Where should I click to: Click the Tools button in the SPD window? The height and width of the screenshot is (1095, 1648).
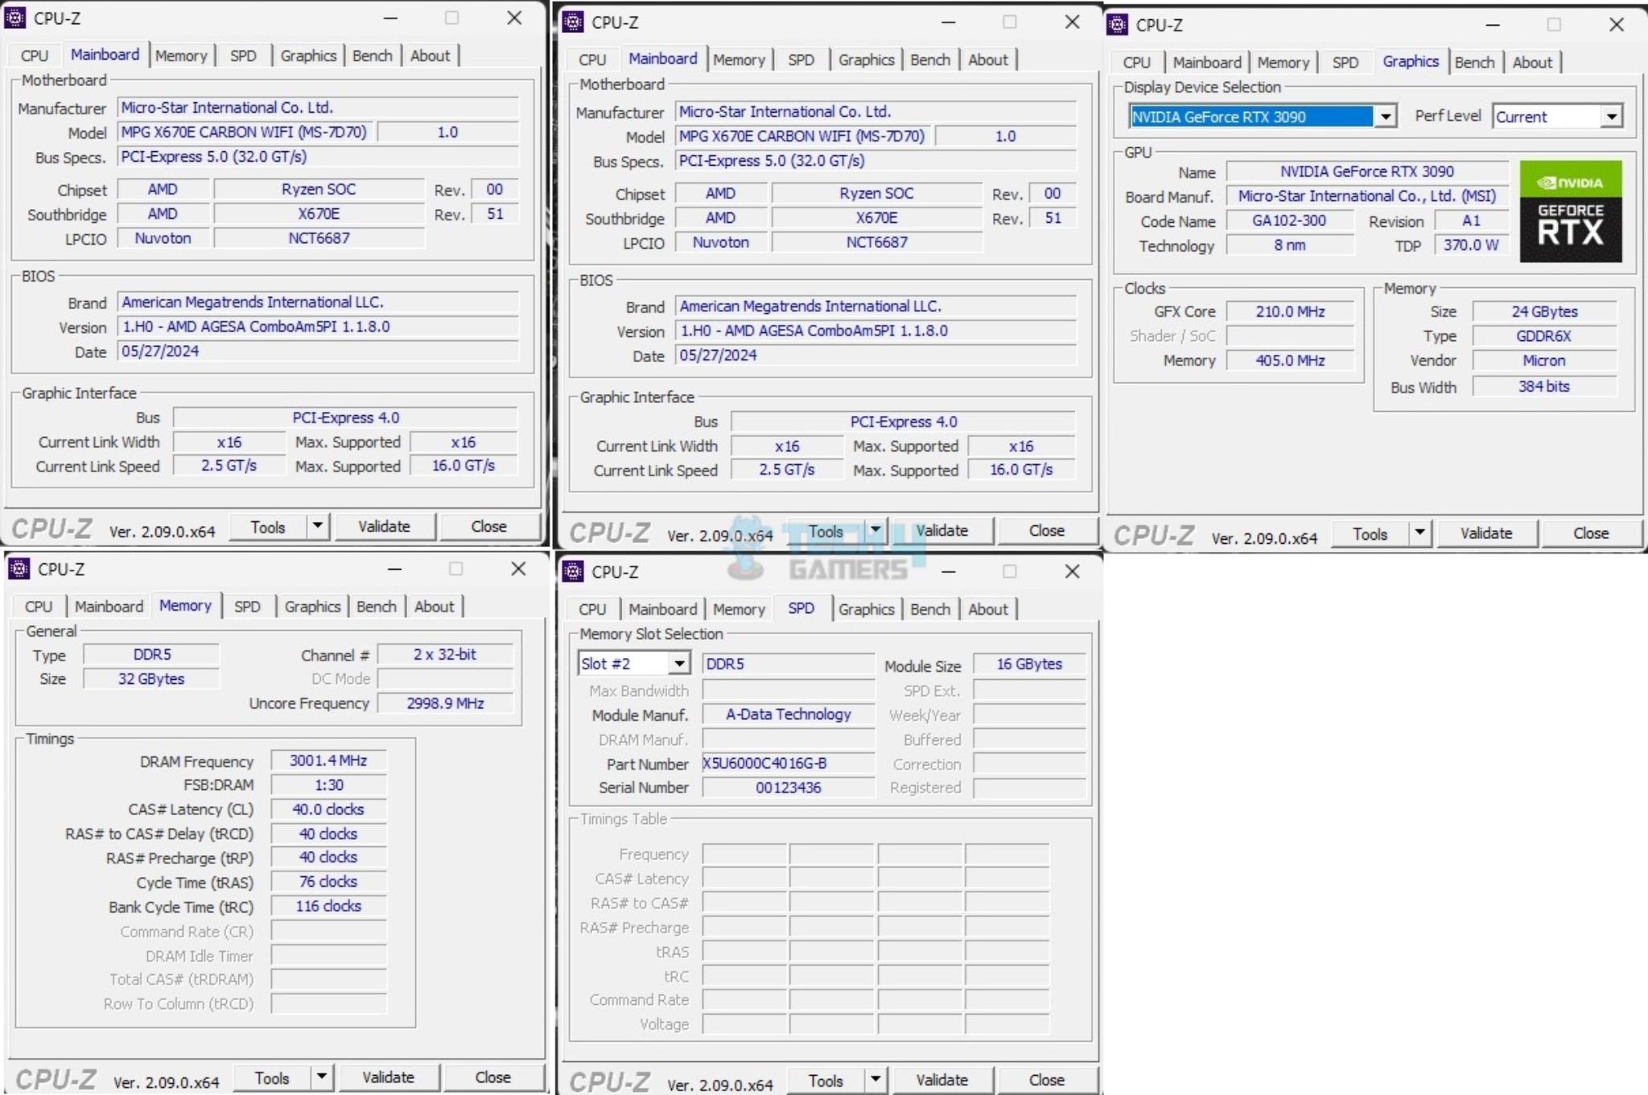coord(826,1081)
